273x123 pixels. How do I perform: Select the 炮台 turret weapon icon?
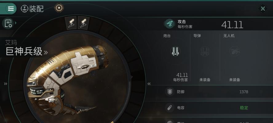pyautogui.click(x=175, y=51)
